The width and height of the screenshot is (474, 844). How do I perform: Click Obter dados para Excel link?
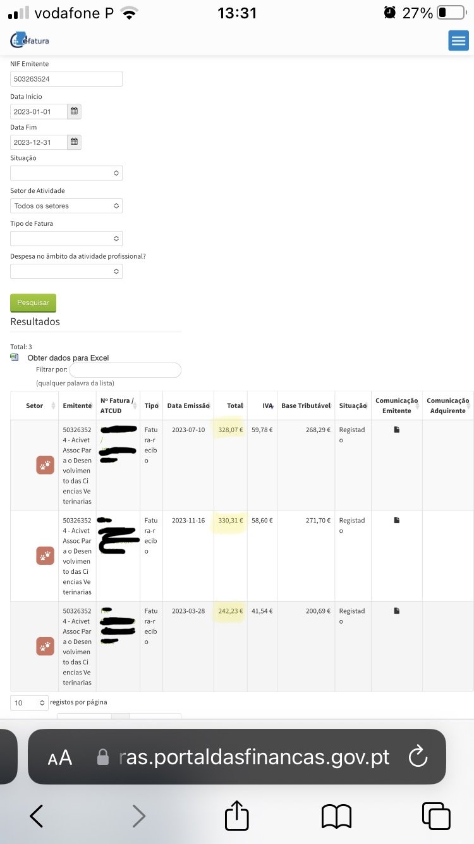68,358
